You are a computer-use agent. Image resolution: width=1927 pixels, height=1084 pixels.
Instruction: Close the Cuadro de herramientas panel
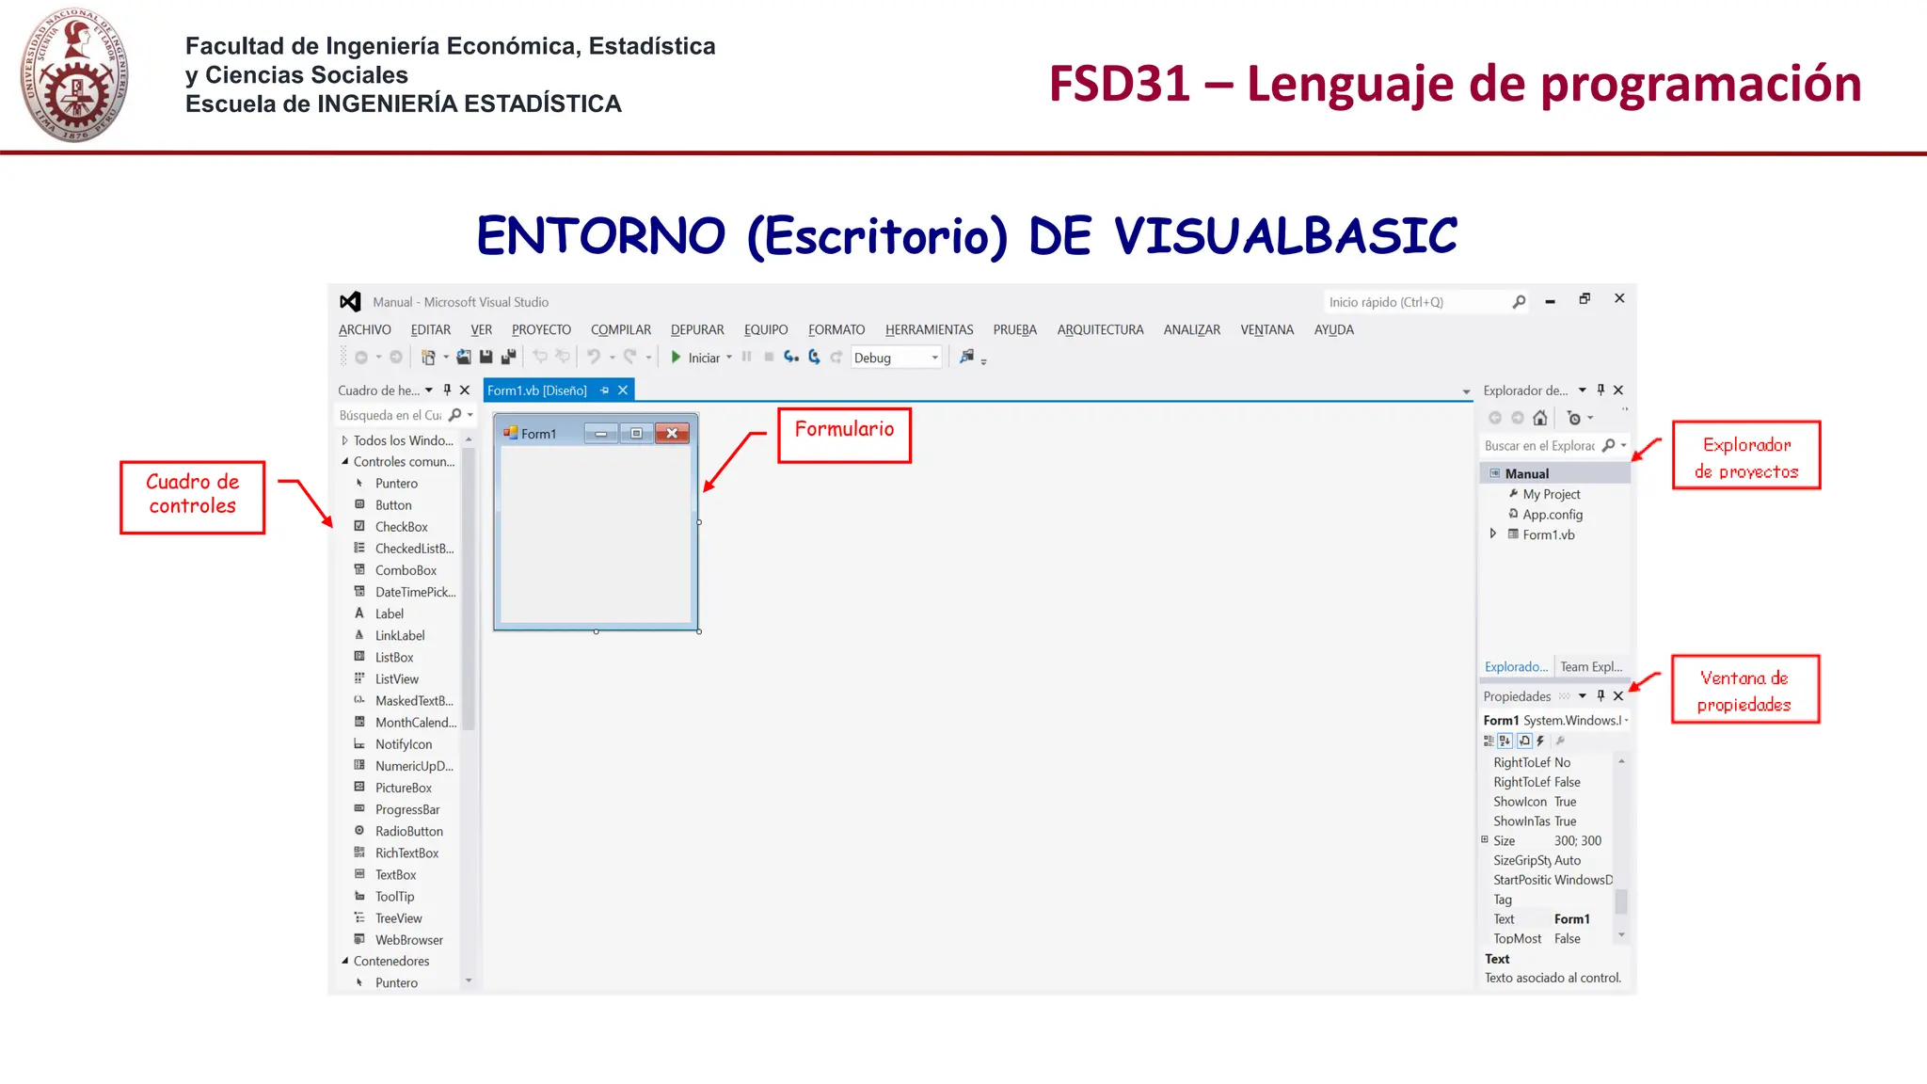tap(465, 390)
